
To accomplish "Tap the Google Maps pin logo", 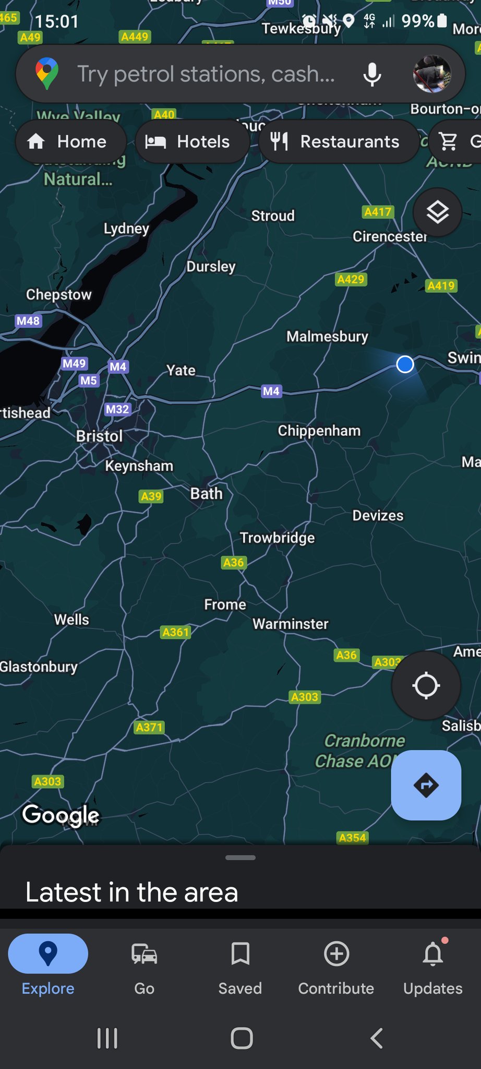I will click(47, 74).
